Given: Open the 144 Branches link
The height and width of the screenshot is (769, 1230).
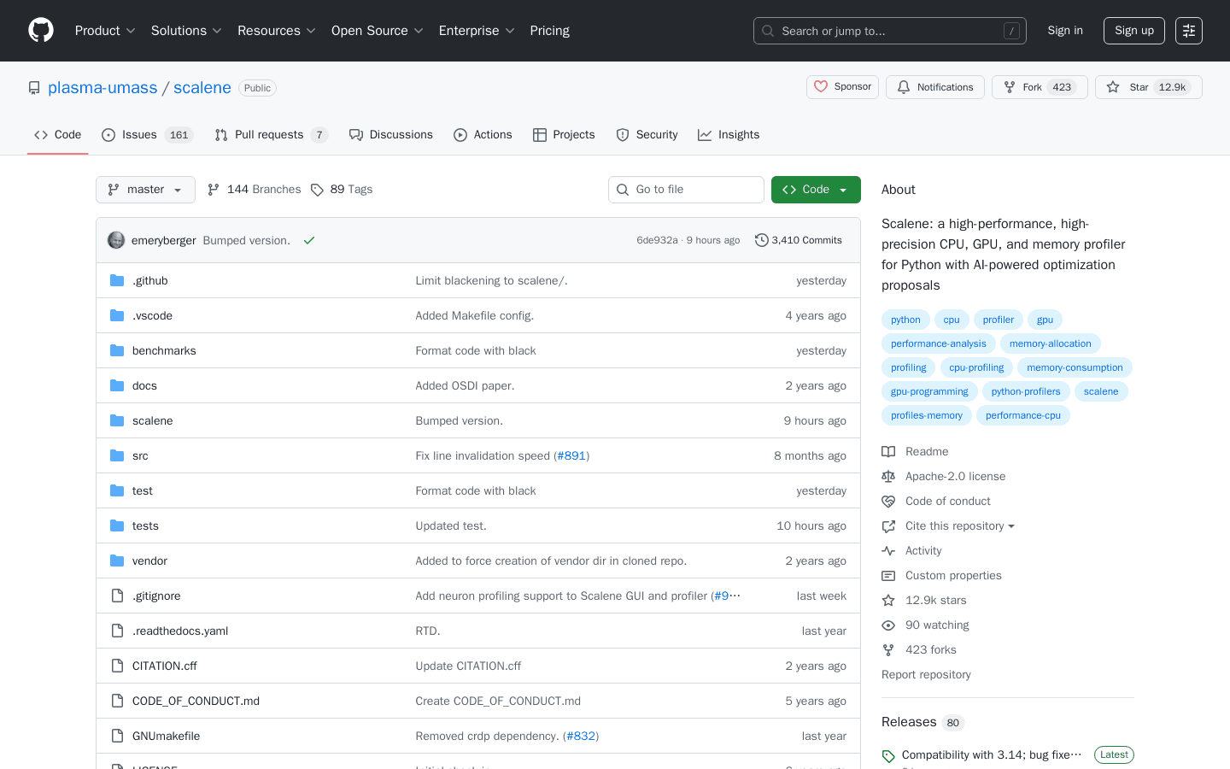Looking at the screenshot, I should coord(255,190).
